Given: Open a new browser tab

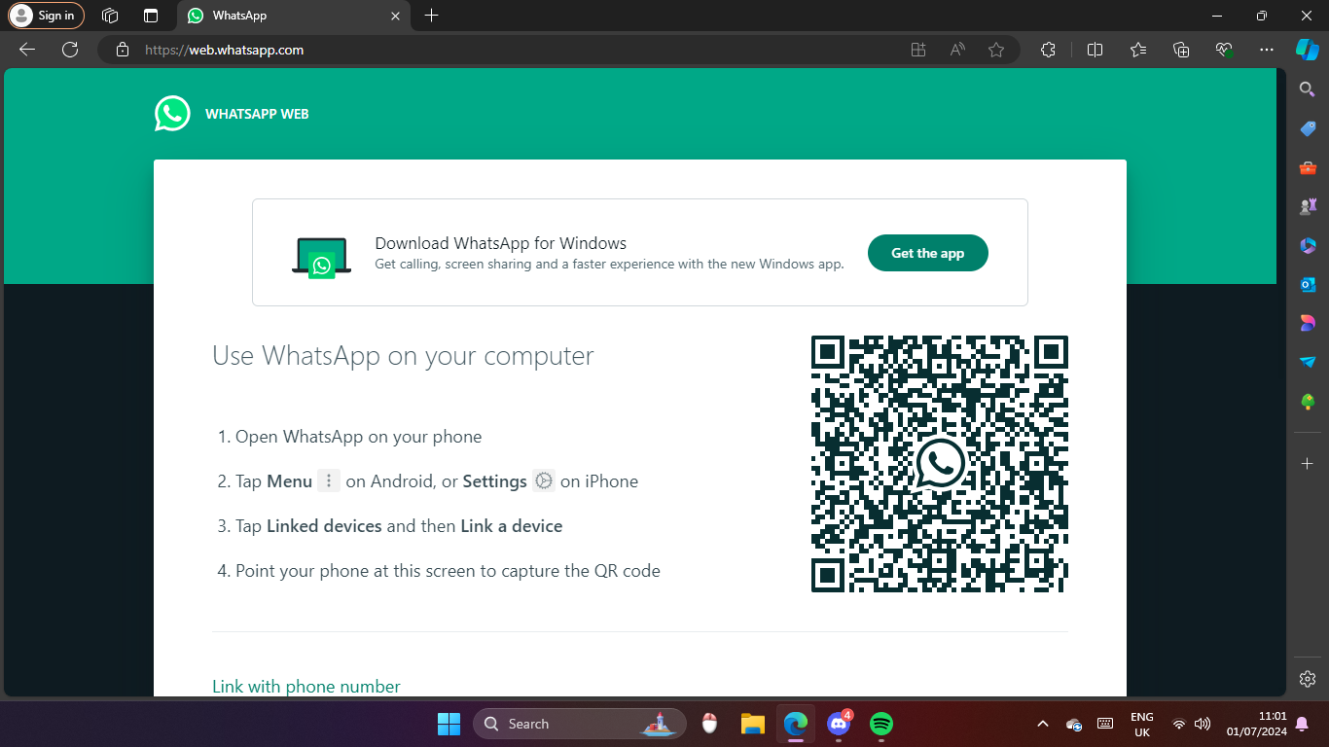Looking at the screenshot, I should 432,16.
